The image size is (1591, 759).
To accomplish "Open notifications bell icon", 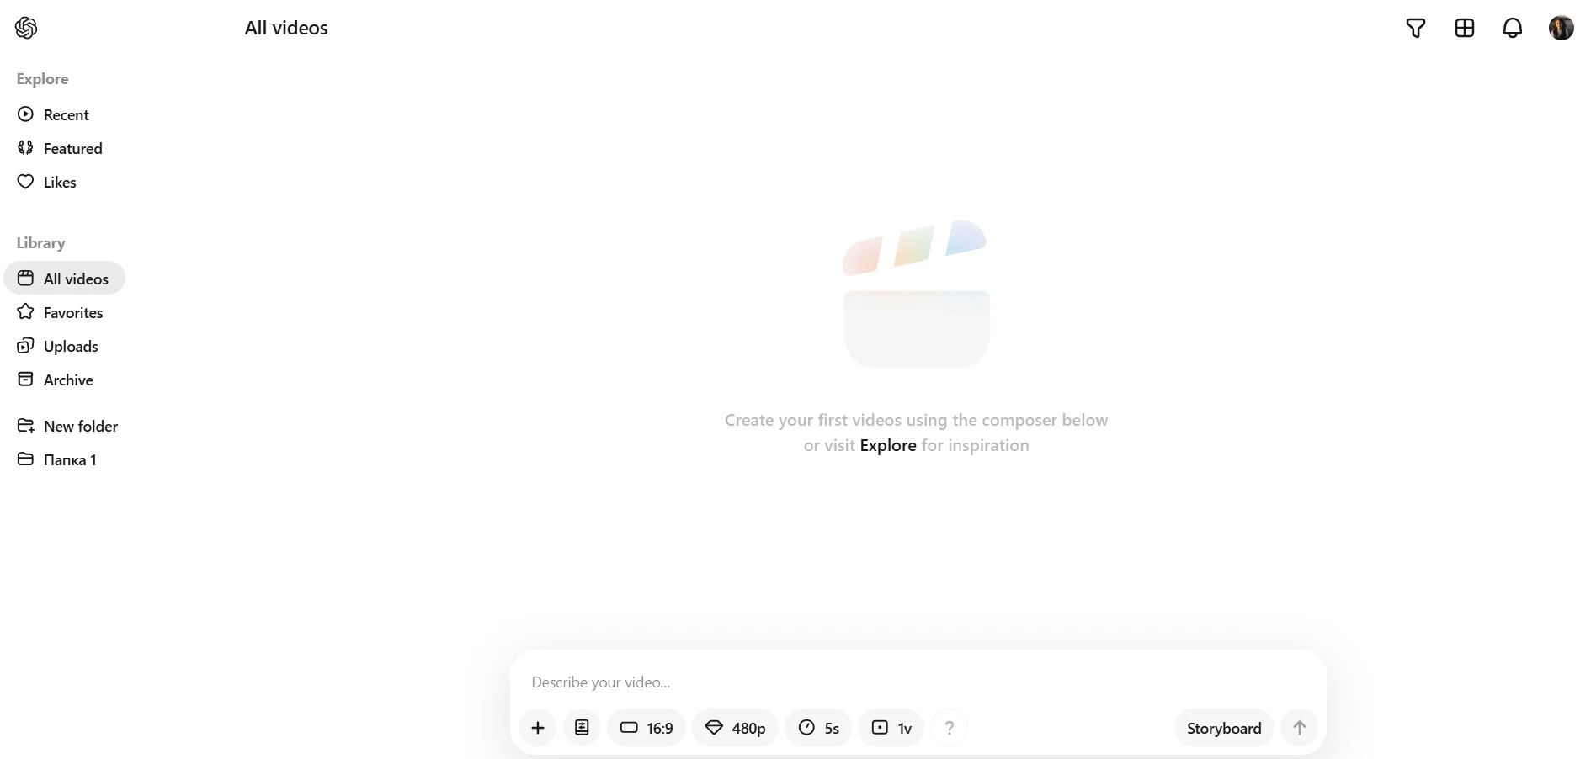I will pos(1513,28).
